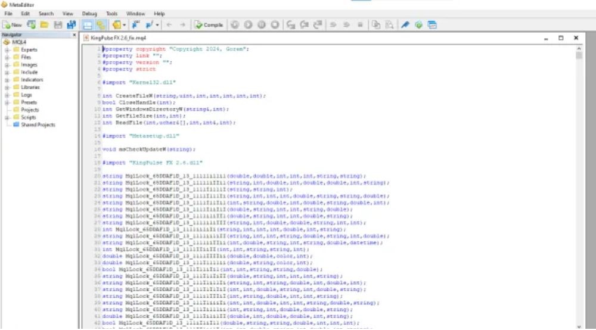Click the first grayed arrow profiling icon

pos(333,24)
